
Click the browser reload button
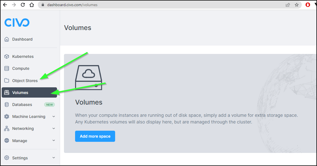pos(23,5)
